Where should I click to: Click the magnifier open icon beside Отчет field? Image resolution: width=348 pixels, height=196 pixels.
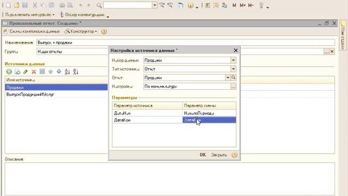click(x=233, y=77)
